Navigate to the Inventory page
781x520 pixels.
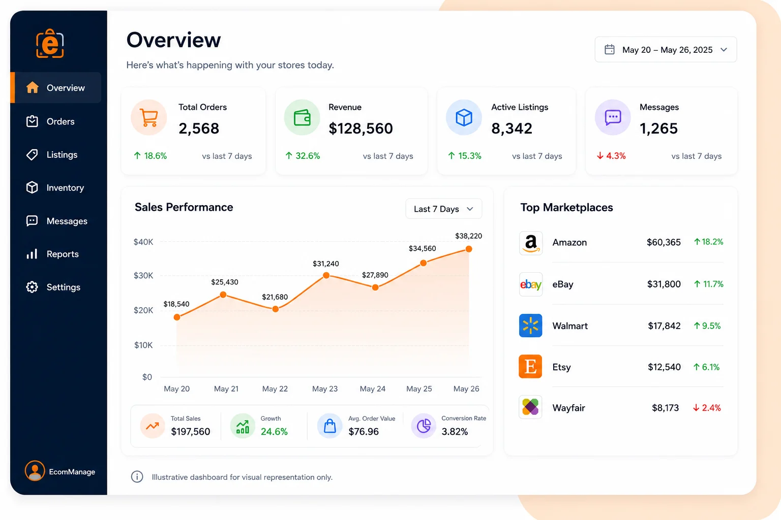click(x=55, y=187)
